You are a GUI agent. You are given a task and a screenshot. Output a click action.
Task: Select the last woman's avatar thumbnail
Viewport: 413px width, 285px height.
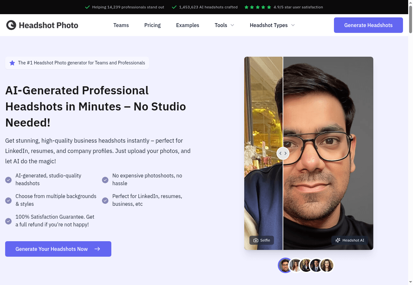point(327,265)
